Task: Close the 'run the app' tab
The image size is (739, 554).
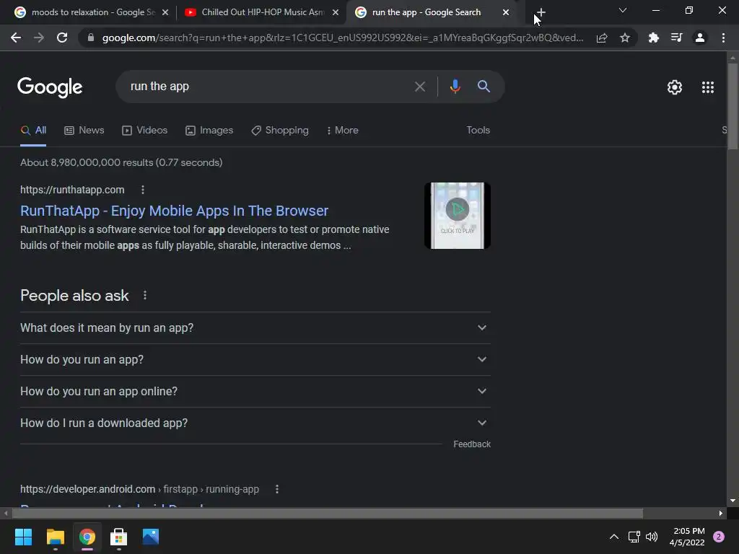Action: click(x=506, y=12)
